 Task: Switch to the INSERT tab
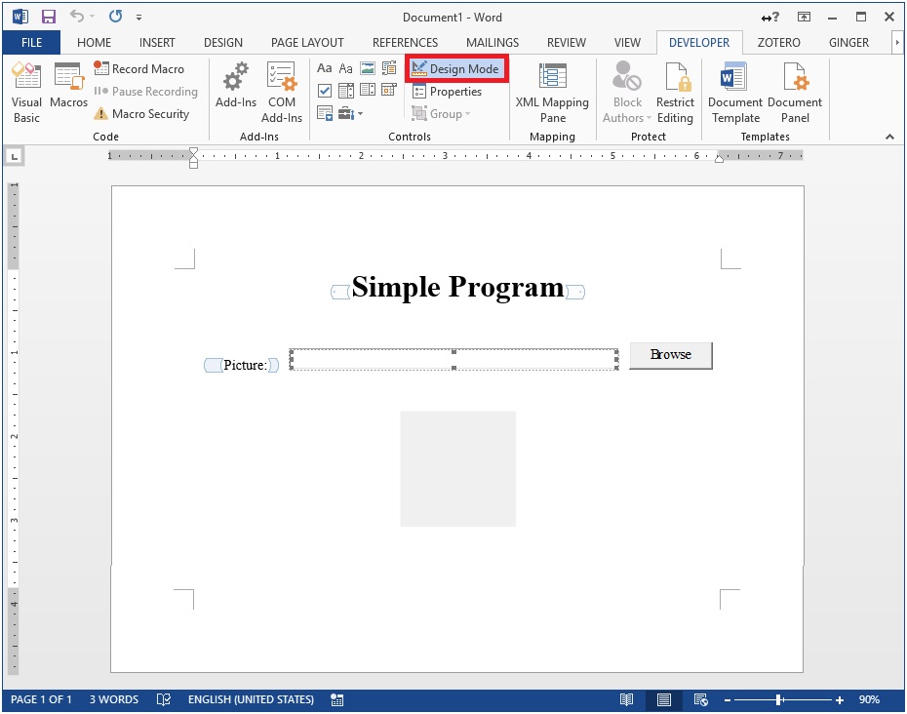point(157,43)
